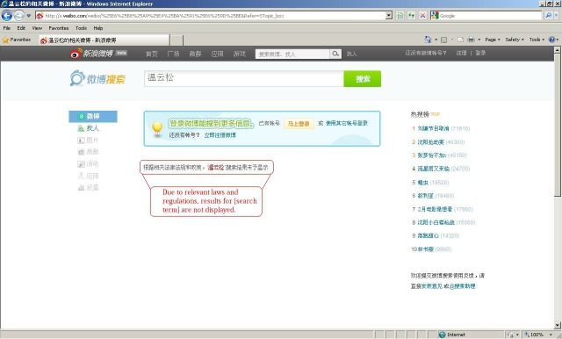Click the 微博搜索 logo

tap(97, 78)
